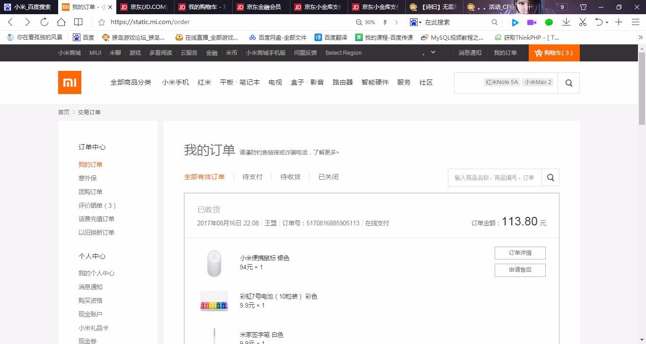Expand the account dropdown arrow before 消息通知
646x344 pixels.
433,52
